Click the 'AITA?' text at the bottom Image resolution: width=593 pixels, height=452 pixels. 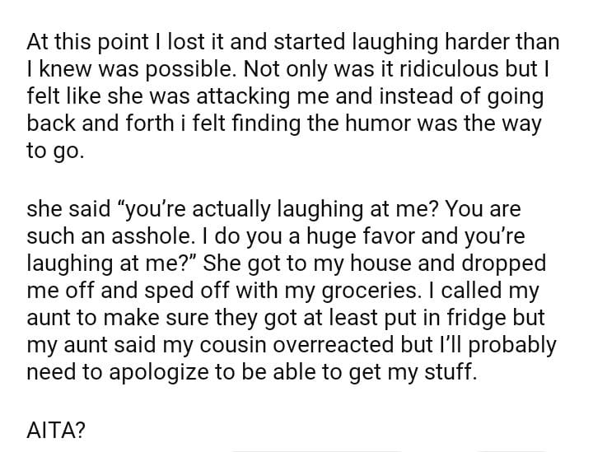pyautogui.click(x=55, y=427)
